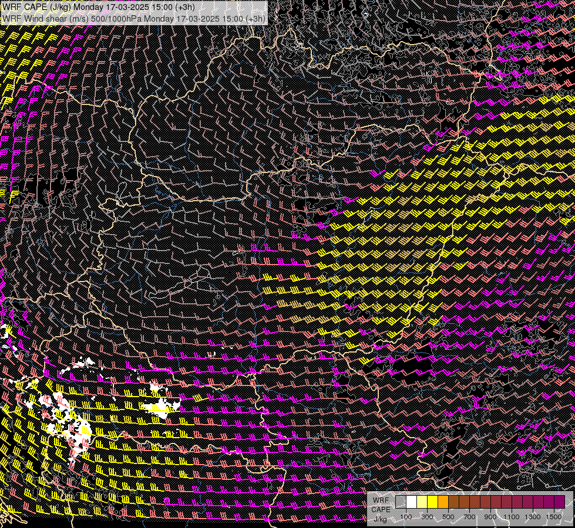Image resolution: width=575 pixels, height=528 pixels.
Task: Click the WRF Wind shear 500/1000hPa title line
Action: [x=134, y=19]
